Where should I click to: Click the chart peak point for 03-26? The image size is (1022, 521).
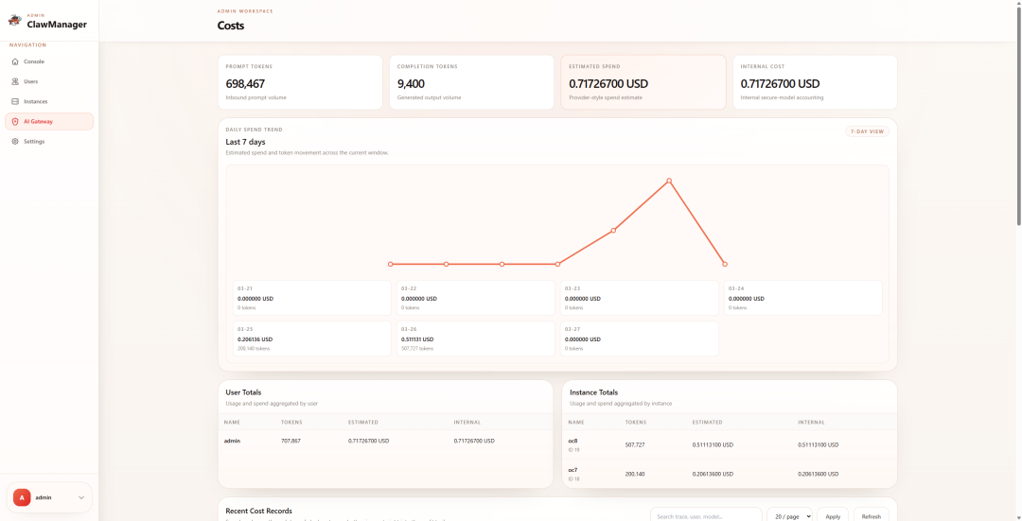669,181
